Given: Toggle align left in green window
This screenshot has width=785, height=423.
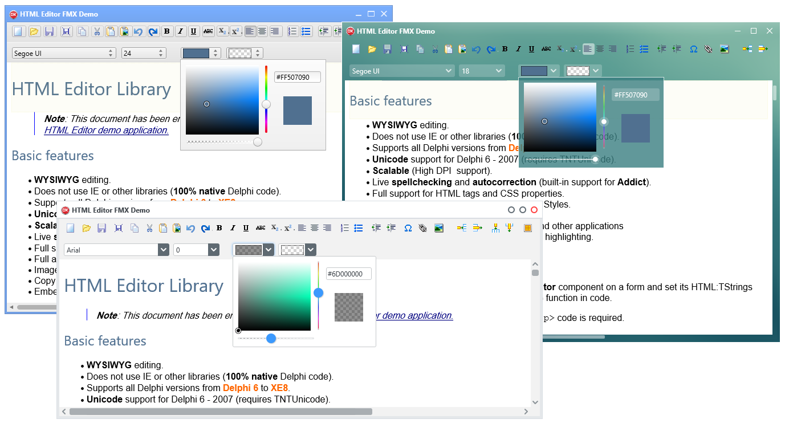Looking at the screenshot, I should click(588, 49).
